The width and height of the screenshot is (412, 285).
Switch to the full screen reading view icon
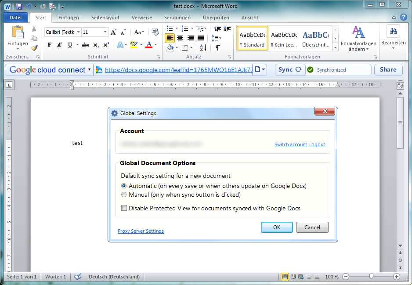click(x=293, y=277)
